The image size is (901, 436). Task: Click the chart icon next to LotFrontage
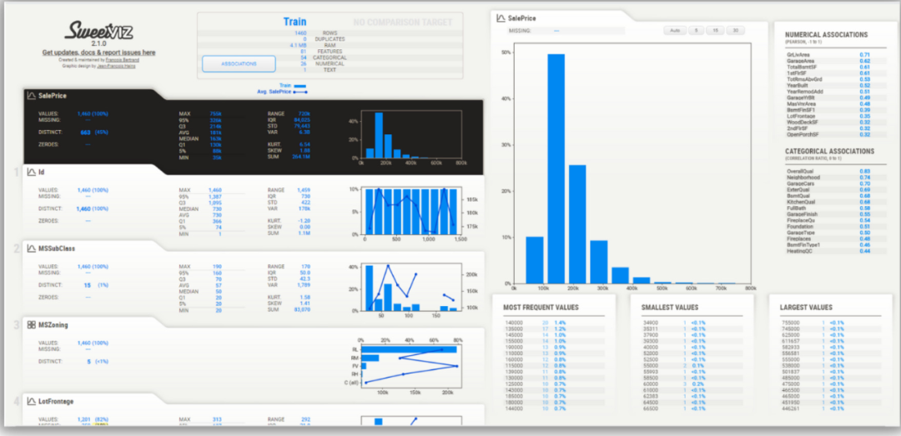[31, 401]
